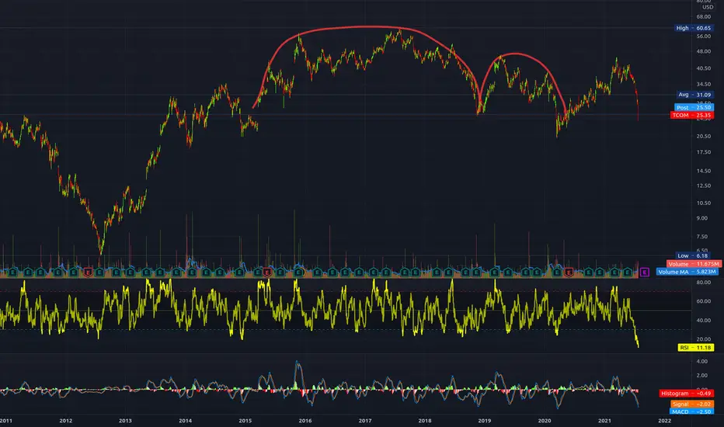Open the red earnings marker in 2015
The height and width of the screenshot is (427, 724).
pyautogui.click(x=266, y=273)
